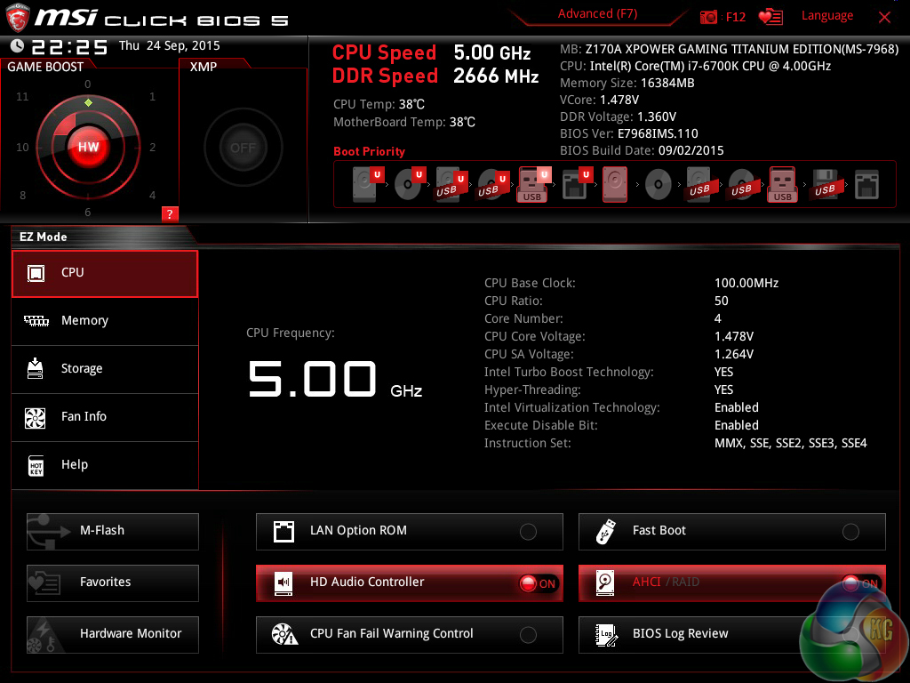This screenshot has height=683, width=910.
Task: Enable the CPU Fan Fail Warning toggle
Action: click(x=528, y=635)
